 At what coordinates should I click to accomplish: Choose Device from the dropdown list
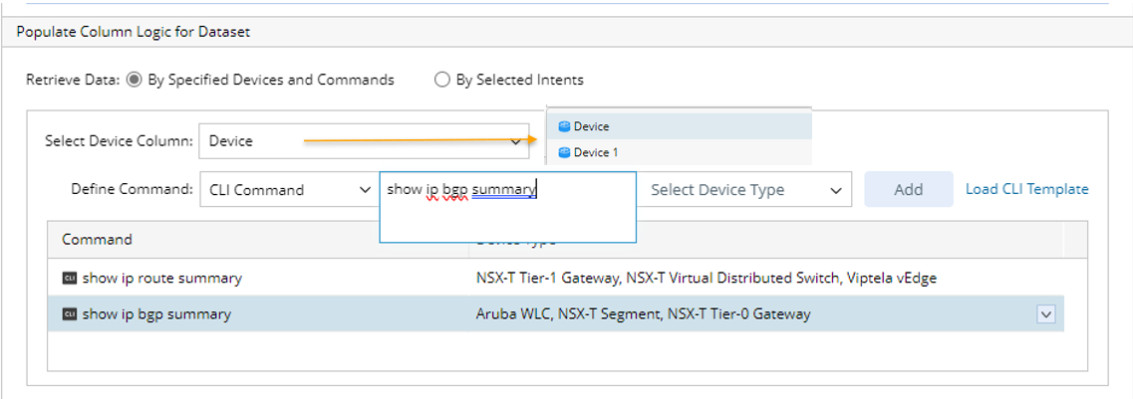point(591,126)
